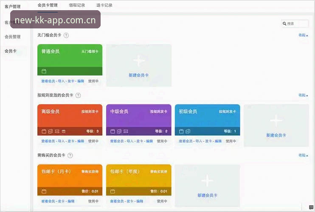Click 编辑 under 普通会员 card

pos(81,81)
